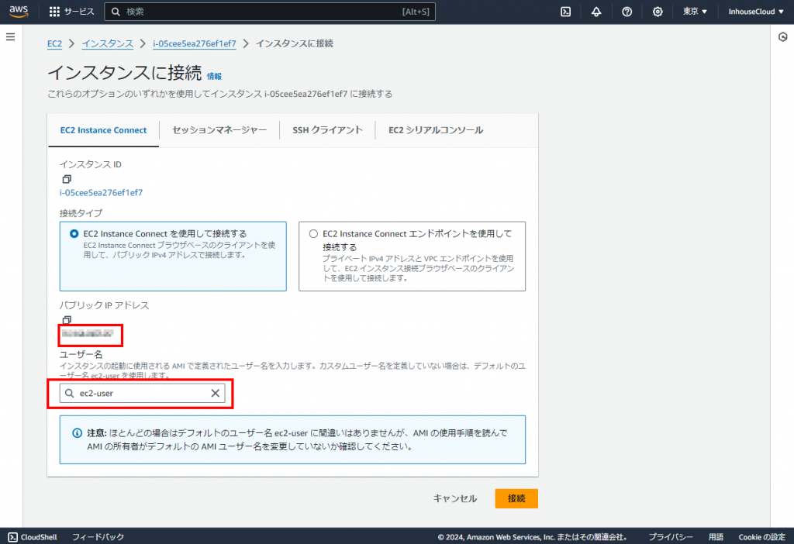Screen dimensions: 794x544
Task: Switch to the セッションマネージャー tab
Action: [x=219, y=130]
